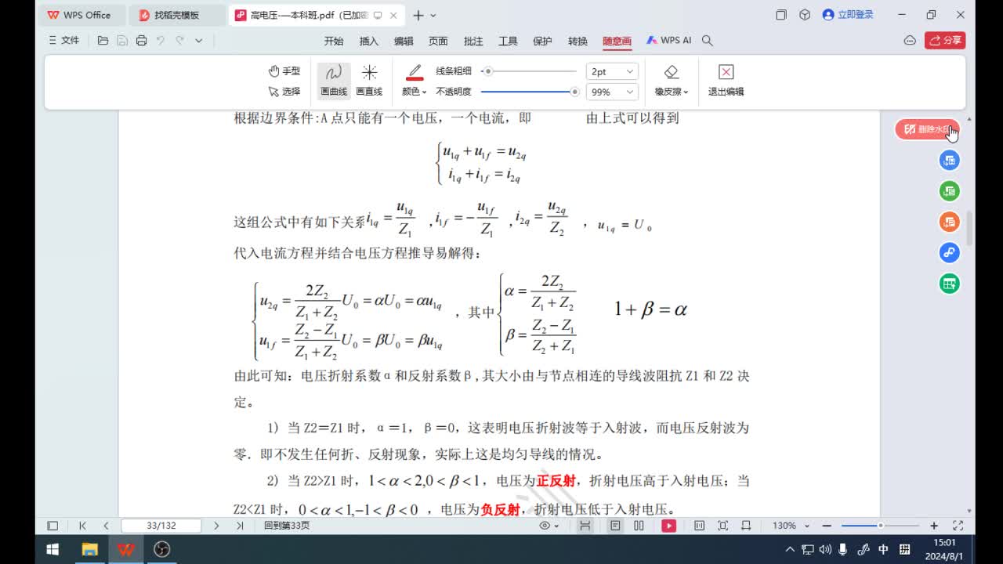Go to the first page
This screenshot has height=564, width=1003.
[x=82, y=526]
